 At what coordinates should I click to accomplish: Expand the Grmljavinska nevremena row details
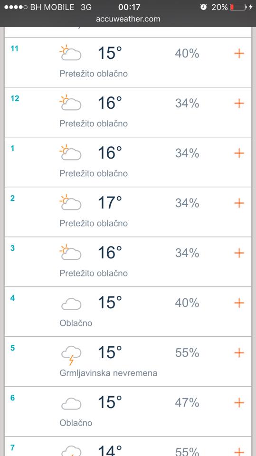239,353
